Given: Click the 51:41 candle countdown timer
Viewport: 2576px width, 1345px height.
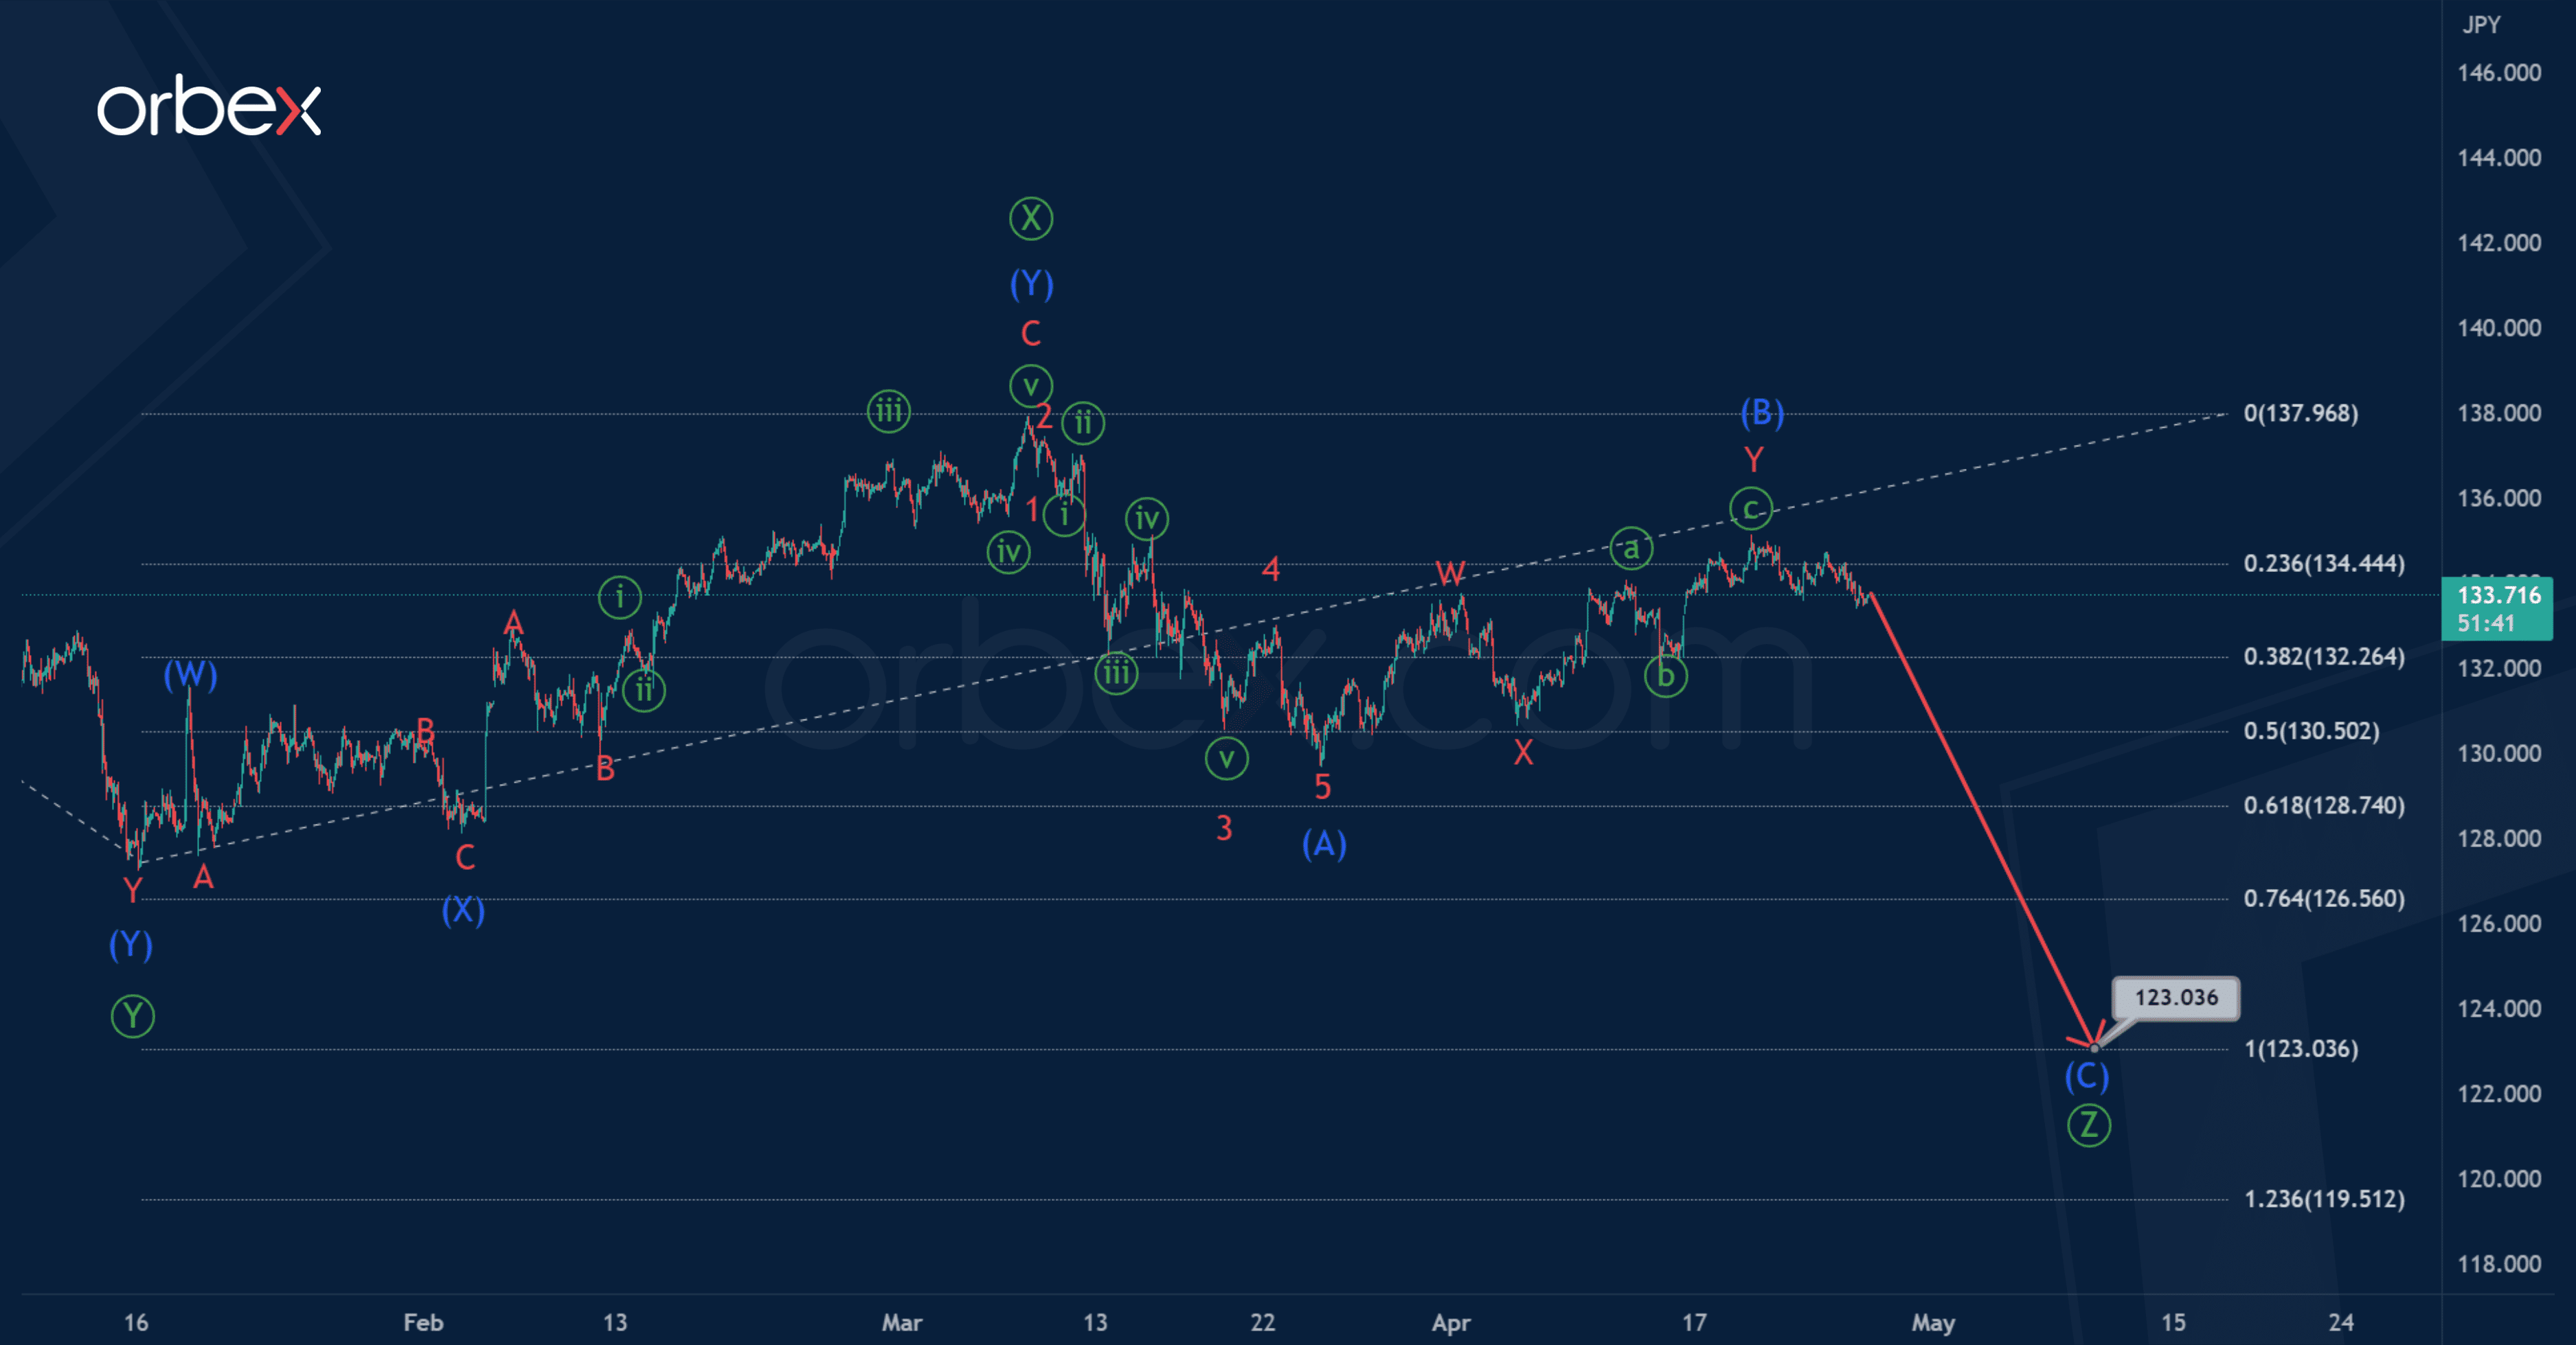Looking at the screenshot, I should click(x=2485, y=623).
